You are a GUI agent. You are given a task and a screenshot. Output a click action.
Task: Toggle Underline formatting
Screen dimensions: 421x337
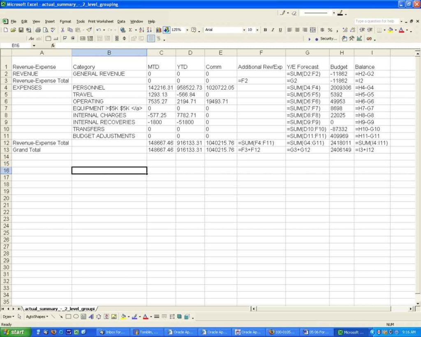(x=280, y=30)
